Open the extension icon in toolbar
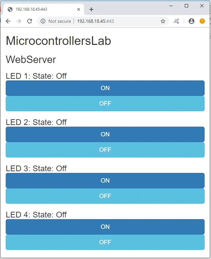Viewport: 211px width, 259px height. (176, 21)
